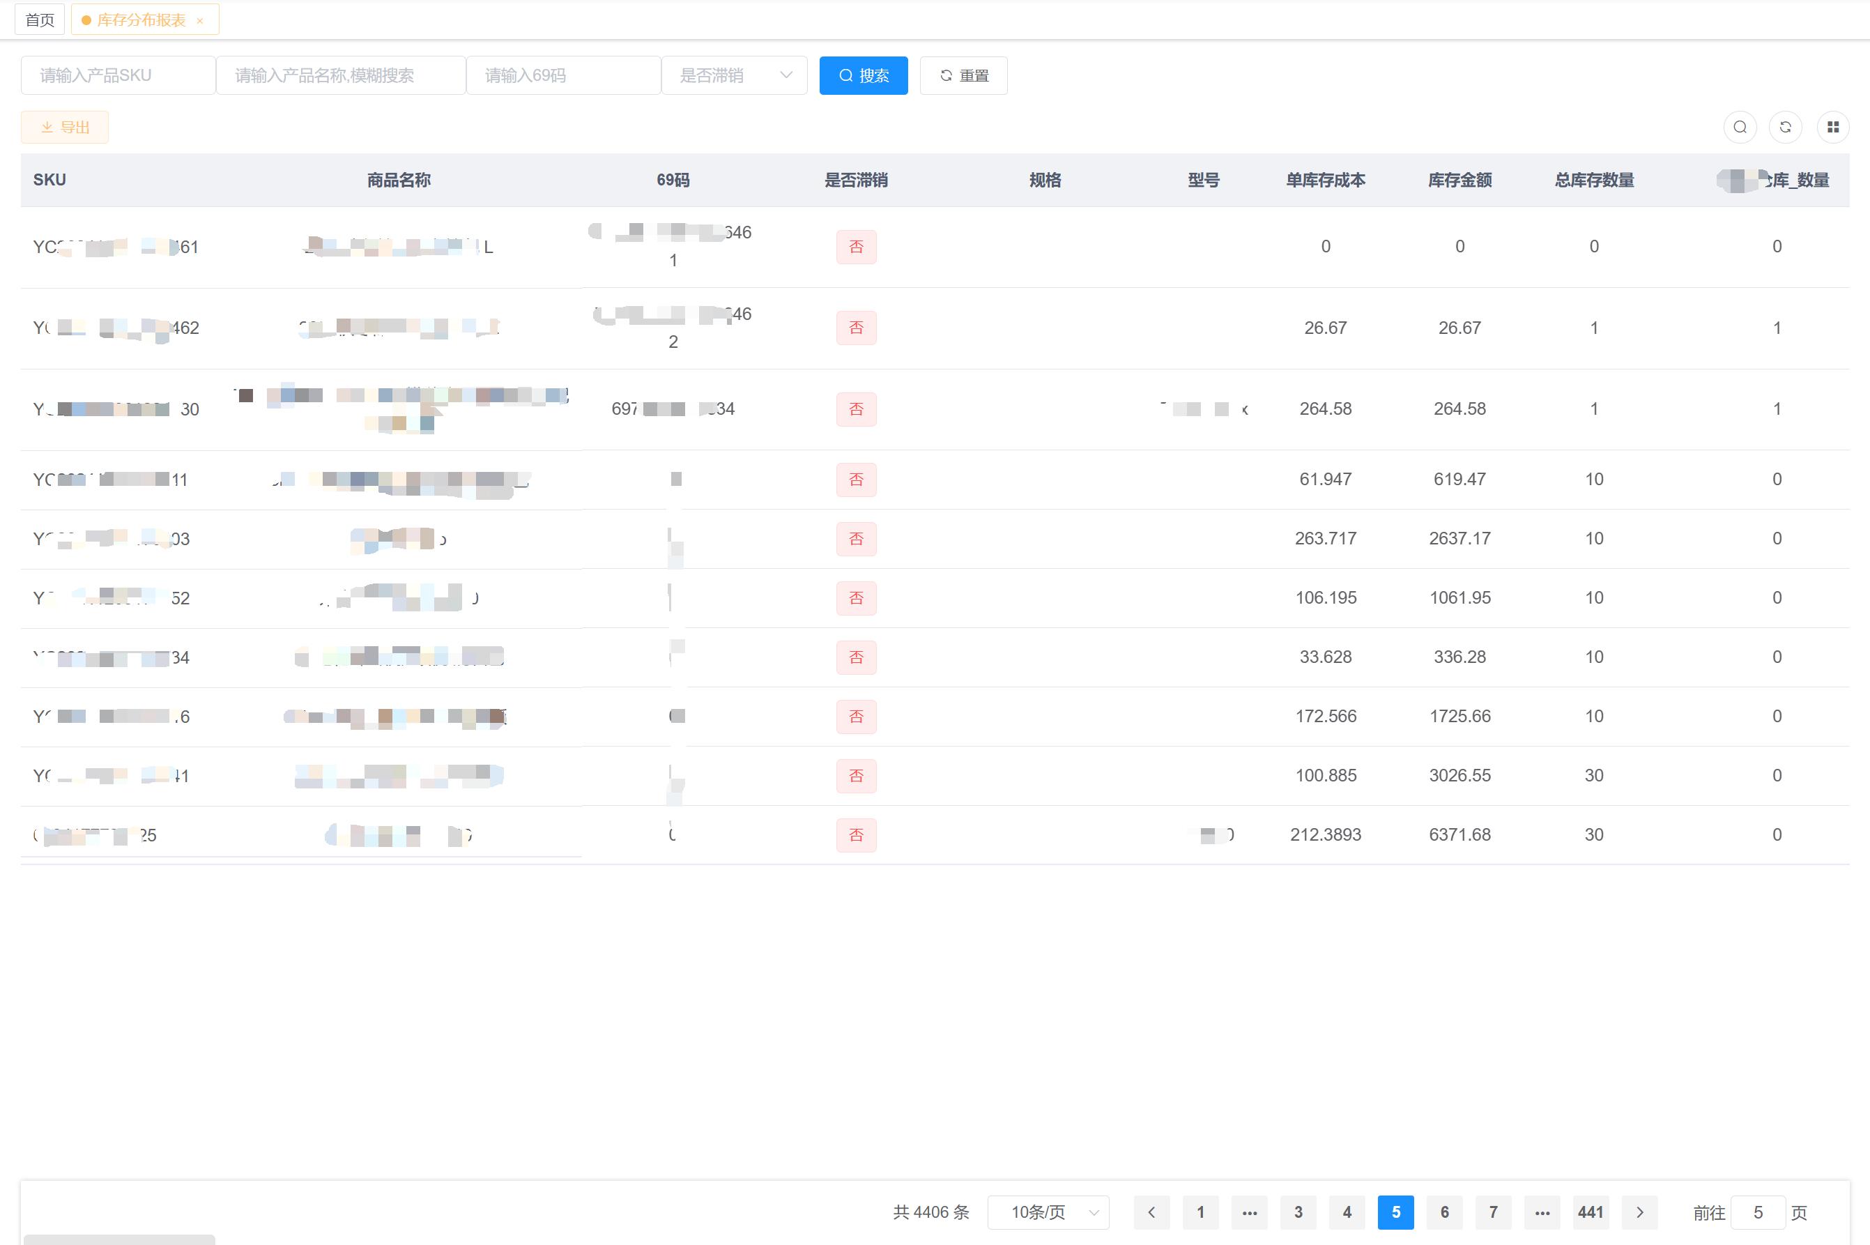Image resolution: width=1870 pixels, height=1245 pixels.
Task: Click the round refresh table icon
Action: pyautogui.click(x=1785, y=127)
